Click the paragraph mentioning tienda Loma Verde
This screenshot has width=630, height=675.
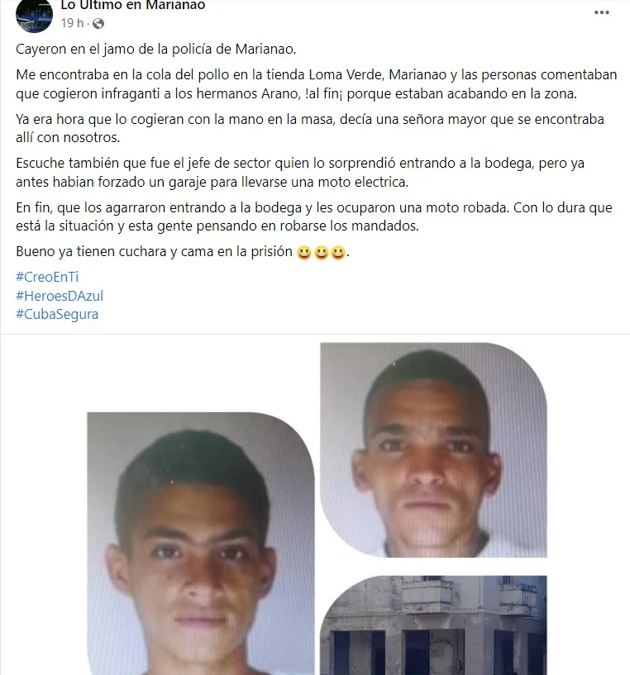click(x=317, y=84)
